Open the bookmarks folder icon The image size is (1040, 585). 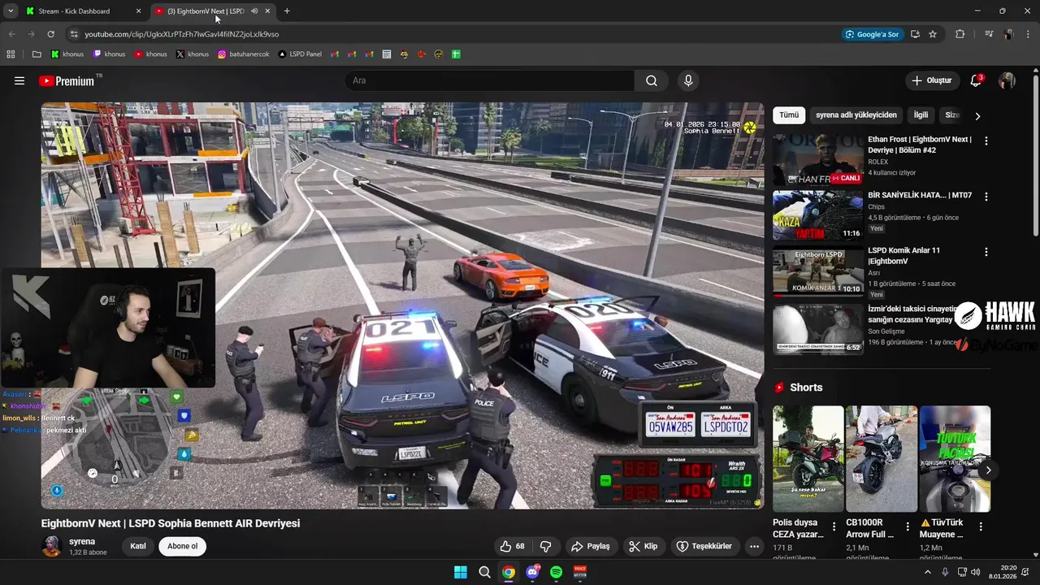click(x=37, y=54)
